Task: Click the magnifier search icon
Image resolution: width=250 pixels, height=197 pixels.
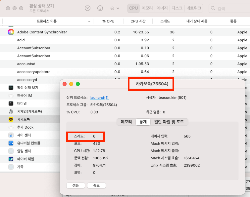Action: 213,8
